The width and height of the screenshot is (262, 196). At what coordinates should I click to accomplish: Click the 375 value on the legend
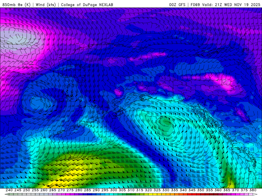coord(244,190)
